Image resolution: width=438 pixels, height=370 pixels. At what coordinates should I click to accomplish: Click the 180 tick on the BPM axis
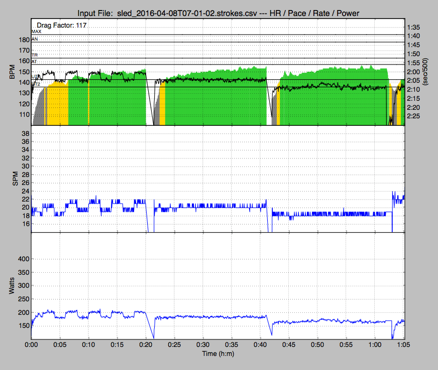23,40
